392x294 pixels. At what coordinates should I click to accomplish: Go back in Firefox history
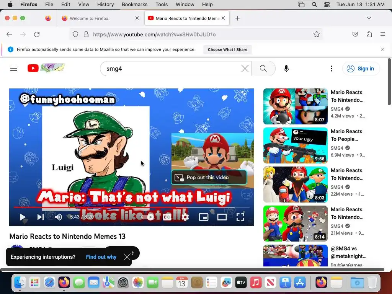(x=9, y=34)
